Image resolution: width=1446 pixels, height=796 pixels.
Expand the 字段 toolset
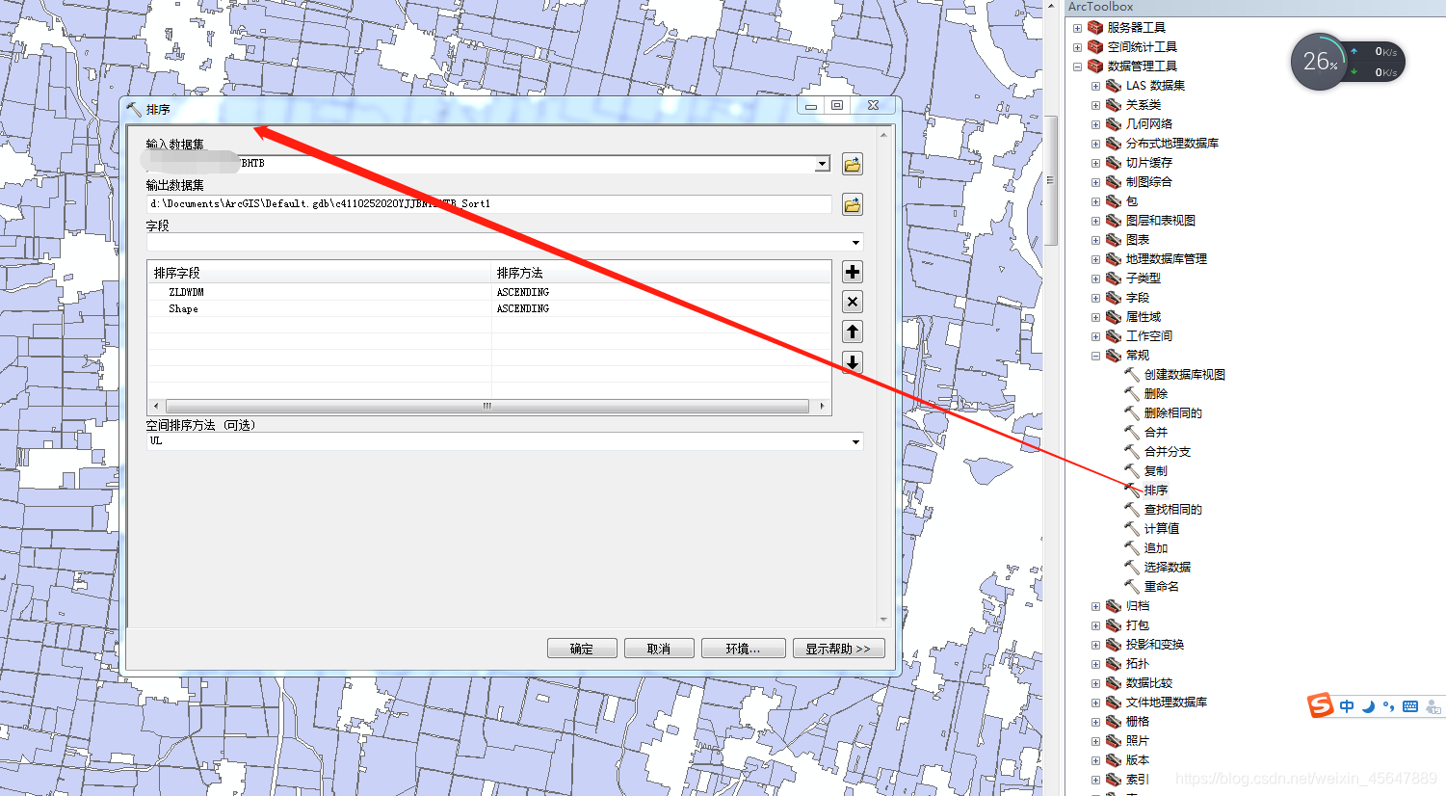click(x=1095, y=298)
